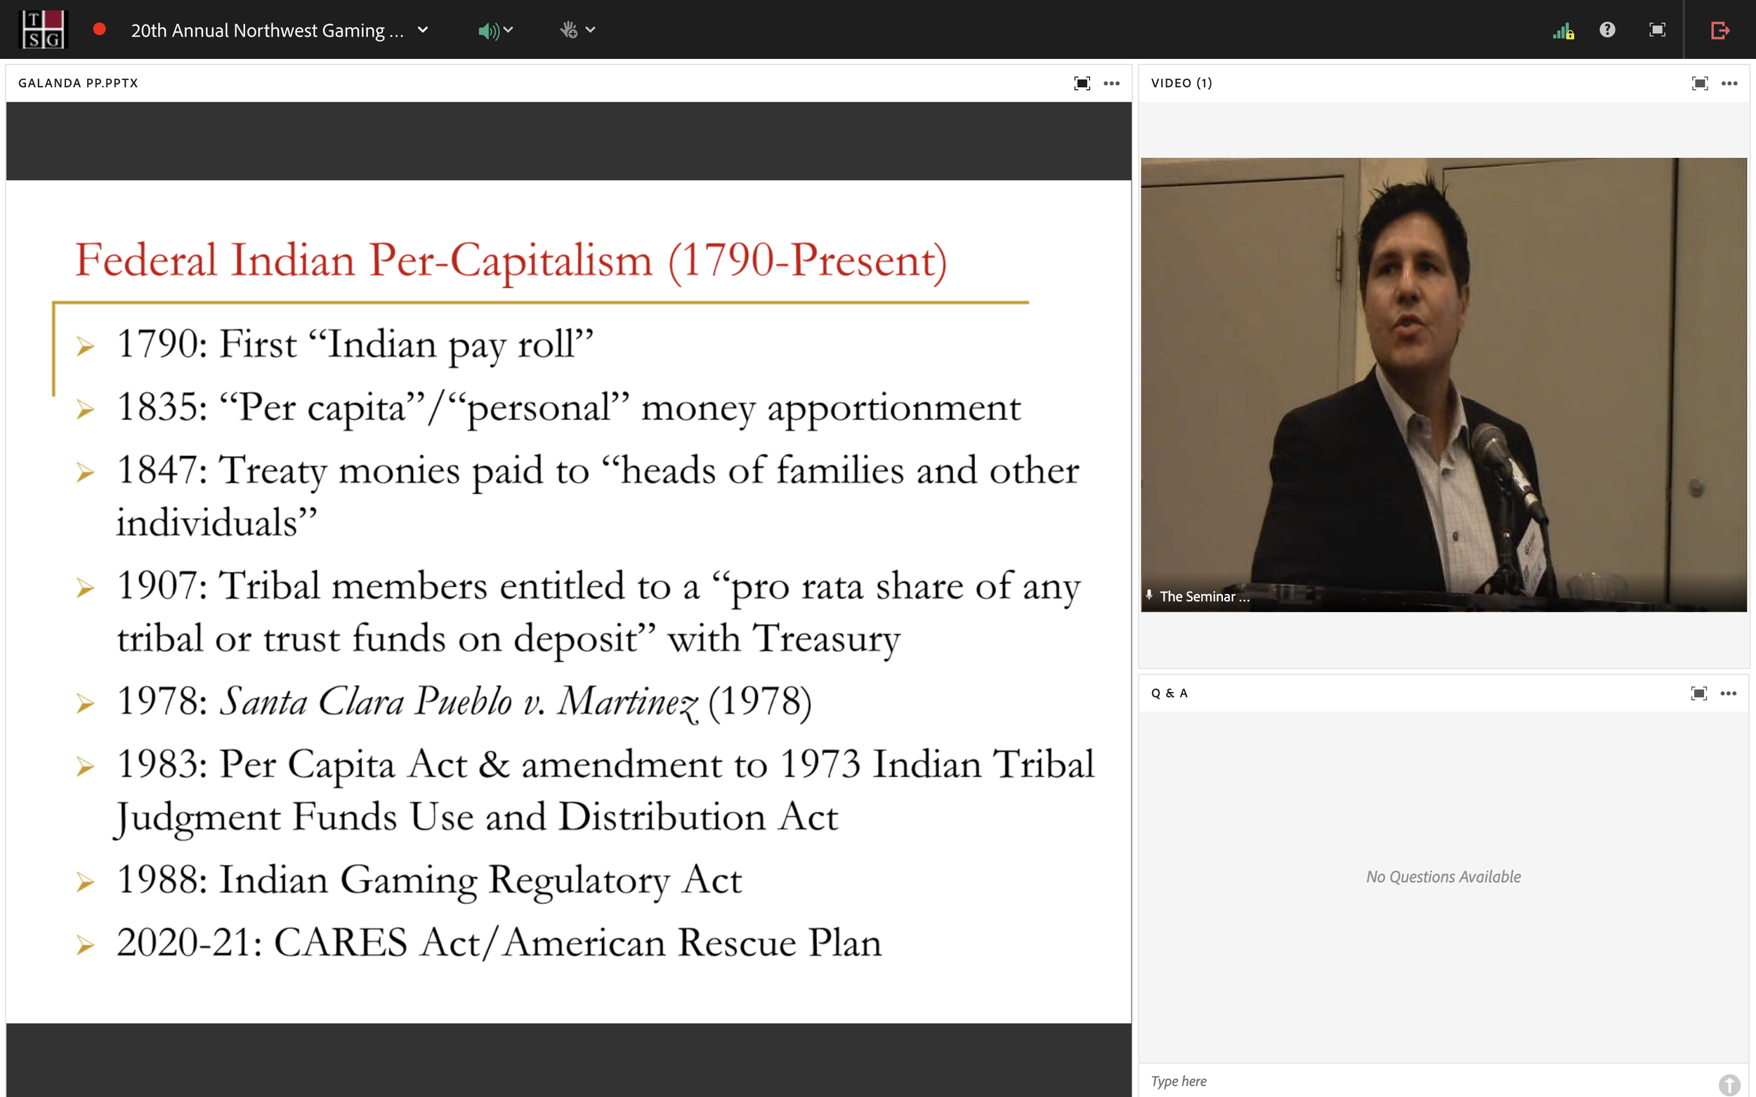Viewport: 1756px width, 1097px height.
Task: Open speaker volume options dropdown arrow
Action: click(x=509, y=29)
